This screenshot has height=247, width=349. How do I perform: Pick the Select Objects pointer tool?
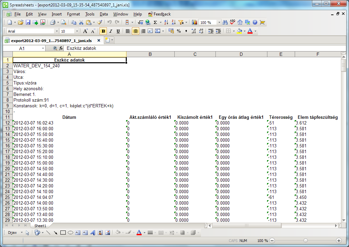[x=28, y=233]
